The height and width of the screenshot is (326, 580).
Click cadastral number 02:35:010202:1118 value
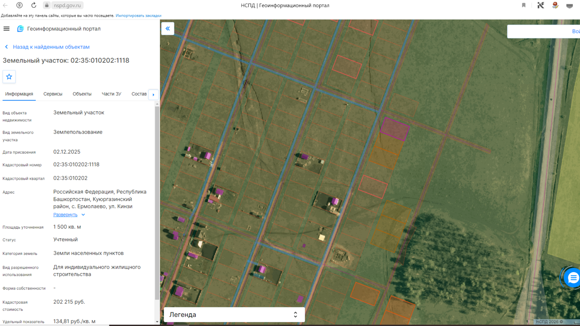[76, 165]
